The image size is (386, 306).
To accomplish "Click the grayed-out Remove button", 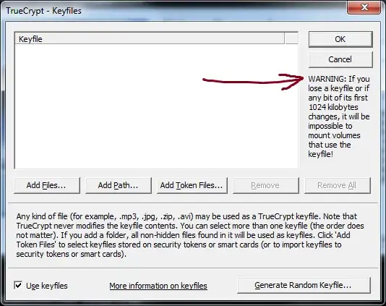I will [265, 185].
